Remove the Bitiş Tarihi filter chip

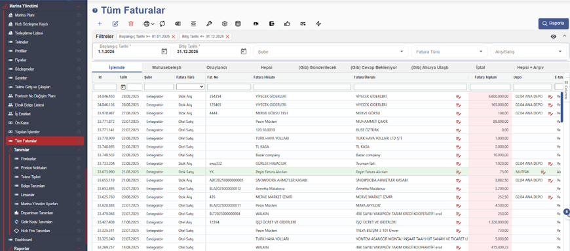(x=227, y=37)
